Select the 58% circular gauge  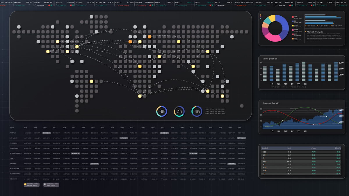pyautogui.click(x=197, y=112)
